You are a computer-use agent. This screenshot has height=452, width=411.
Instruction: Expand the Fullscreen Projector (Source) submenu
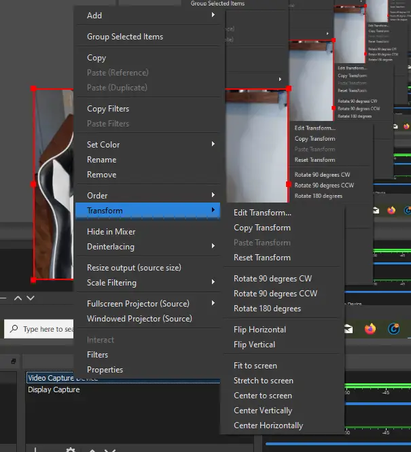(147, 304)
